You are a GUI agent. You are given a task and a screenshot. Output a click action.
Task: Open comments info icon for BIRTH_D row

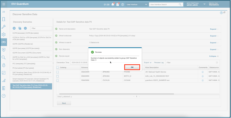pos(203,76)
